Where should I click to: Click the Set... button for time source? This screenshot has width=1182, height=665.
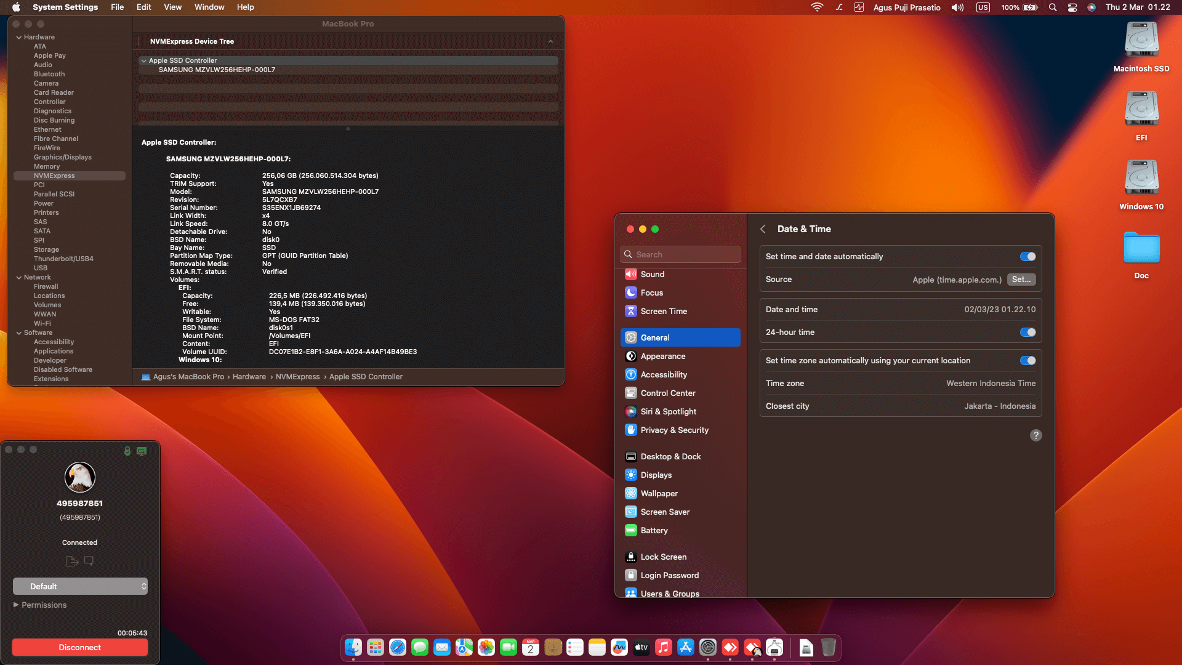(1021, 280)
